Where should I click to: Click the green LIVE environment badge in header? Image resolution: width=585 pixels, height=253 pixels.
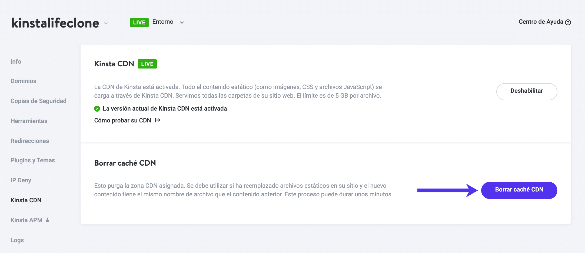tap(139, 22)
